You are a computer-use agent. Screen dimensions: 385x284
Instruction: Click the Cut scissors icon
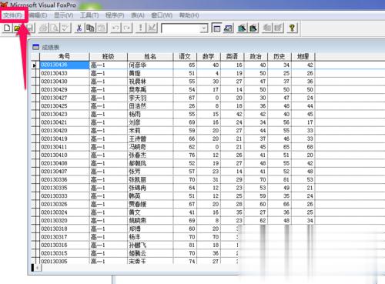pos(79,28)
